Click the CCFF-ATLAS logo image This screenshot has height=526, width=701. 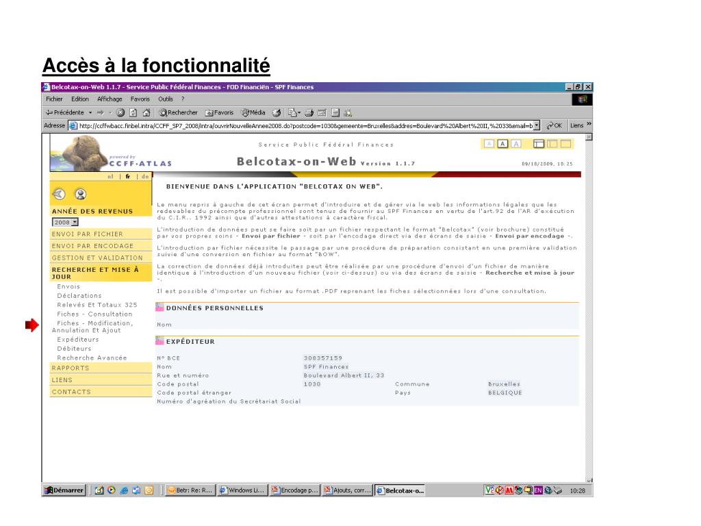pos(111,153)
